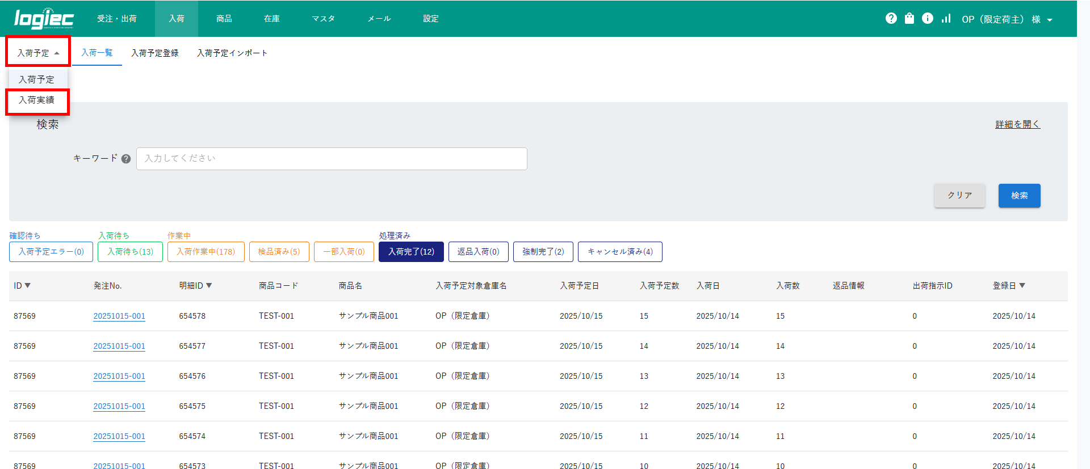The height and width of the screenshot is (469, 1090).
Task: Open the shopping bag icon in header
Action: 909,19
